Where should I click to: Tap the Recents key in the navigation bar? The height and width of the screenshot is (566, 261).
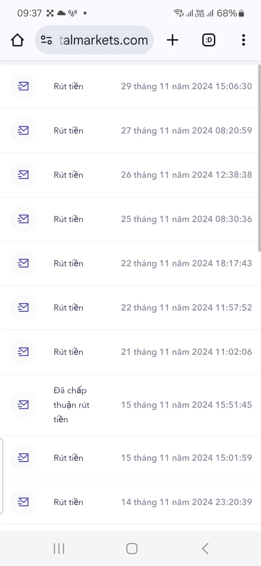pos(59,549)
